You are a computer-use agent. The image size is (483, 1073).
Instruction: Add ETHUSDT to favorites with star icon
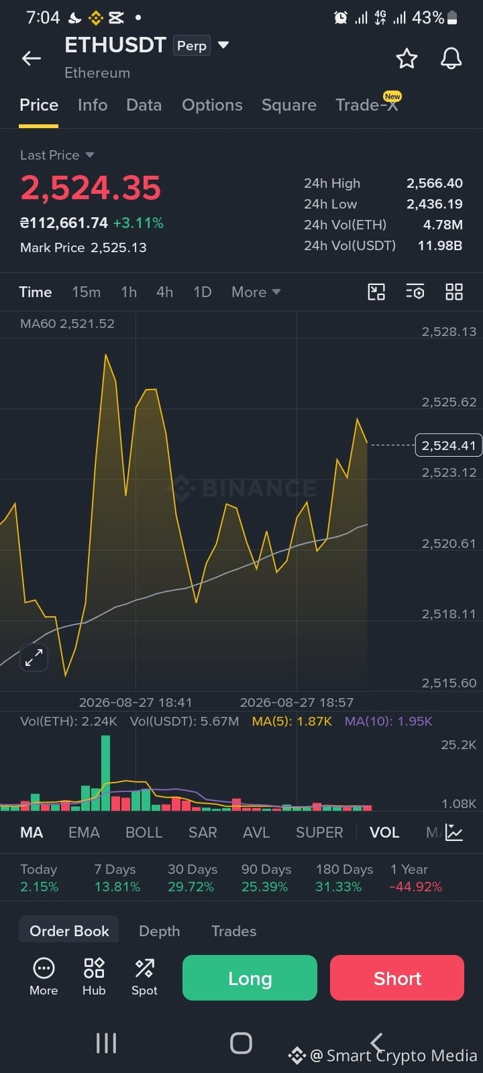click(x=407, y=59)
